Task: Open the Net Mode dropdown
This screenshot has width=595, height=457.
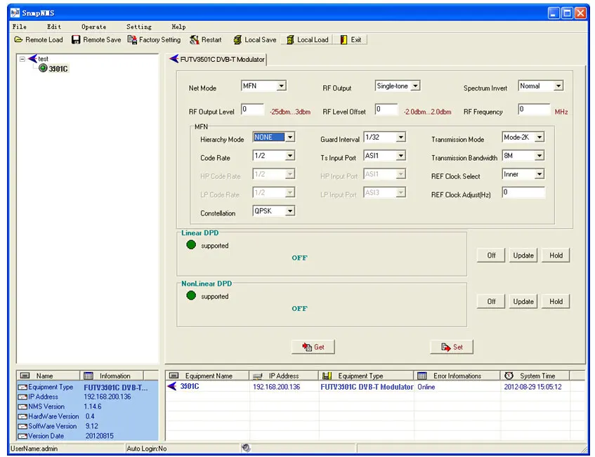Action: click(x=281, y=86)
